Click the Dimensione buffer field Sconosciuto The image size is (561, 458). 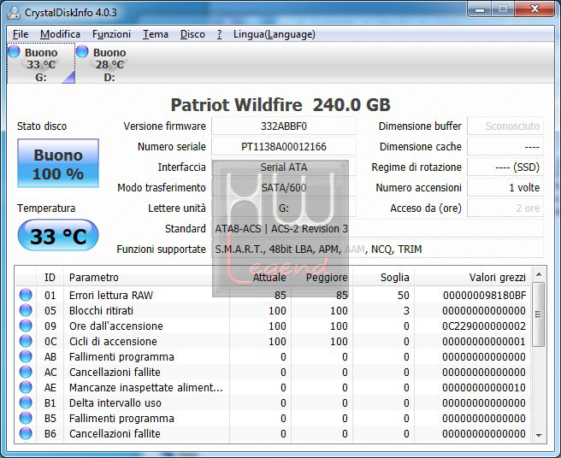[x=505, y=126]
